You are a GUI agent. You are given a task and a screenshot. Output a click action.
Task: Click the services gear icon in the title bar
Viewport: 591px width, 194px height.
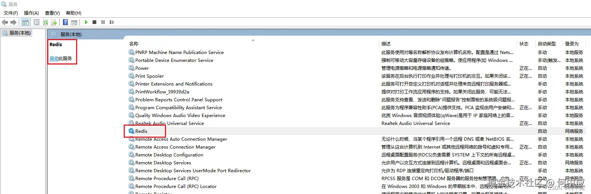(4, 4)
